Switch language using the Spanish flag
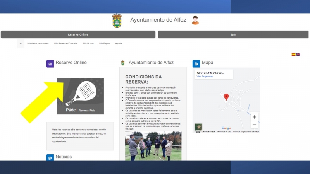 (293, 55)
